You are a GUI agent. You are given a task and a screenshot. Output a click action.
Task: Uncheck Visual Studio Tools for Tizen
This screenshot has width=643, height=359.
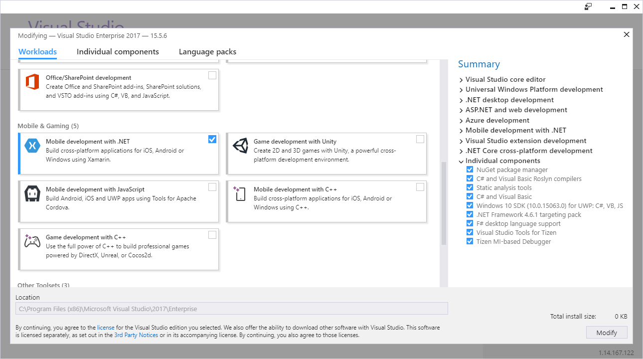(x=470, y=232)
